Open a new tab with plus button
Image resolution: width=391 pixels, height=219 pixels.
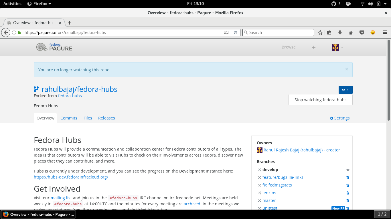tap(70, 23)
